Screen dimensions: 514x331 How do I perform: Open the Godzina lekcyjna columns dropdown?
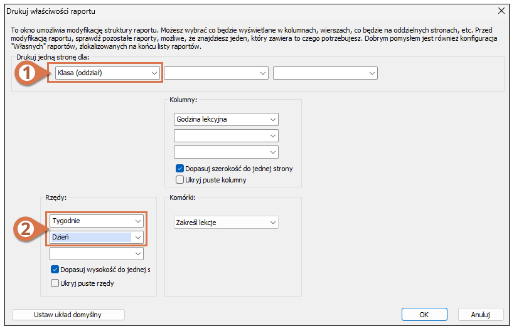coord(226,120)
